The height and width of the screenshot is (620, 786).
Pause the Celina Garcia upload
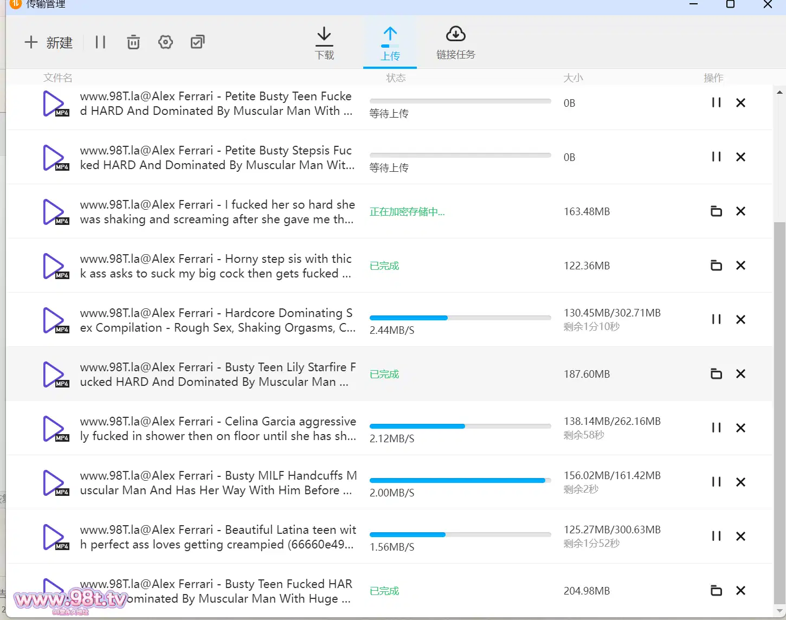716,428
